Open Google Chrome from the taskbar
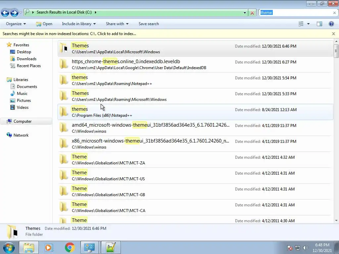Viewport: 339px width, 254px height. point(70,247)
